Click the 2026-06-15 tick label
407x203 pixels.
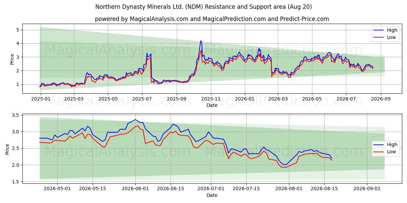coord(171,188)
